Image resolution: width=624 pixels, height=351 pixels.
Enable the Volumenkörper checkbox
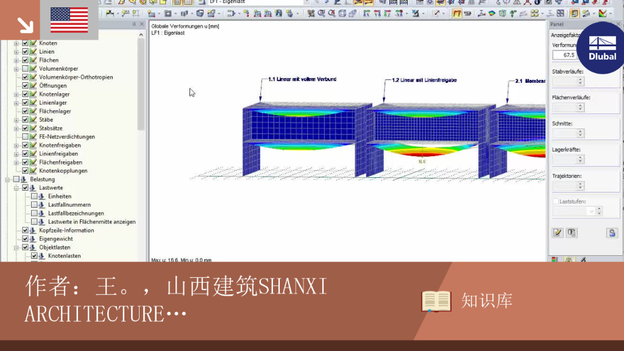click(x=25, y=68)
